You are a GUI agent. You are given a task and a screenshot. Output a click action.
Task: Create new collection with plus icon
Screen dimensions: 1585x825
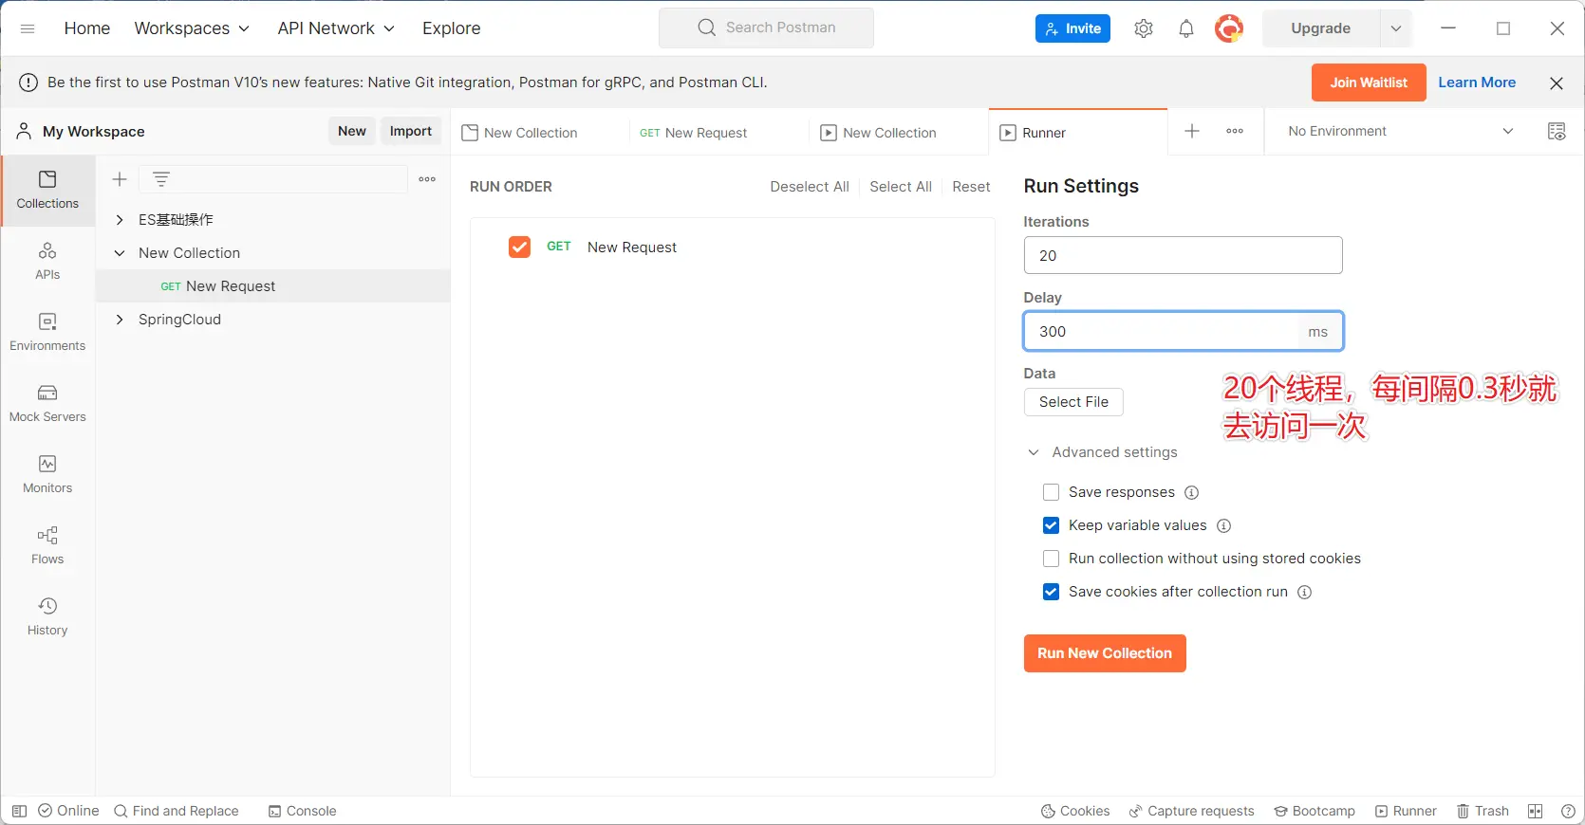click(120, 179)
